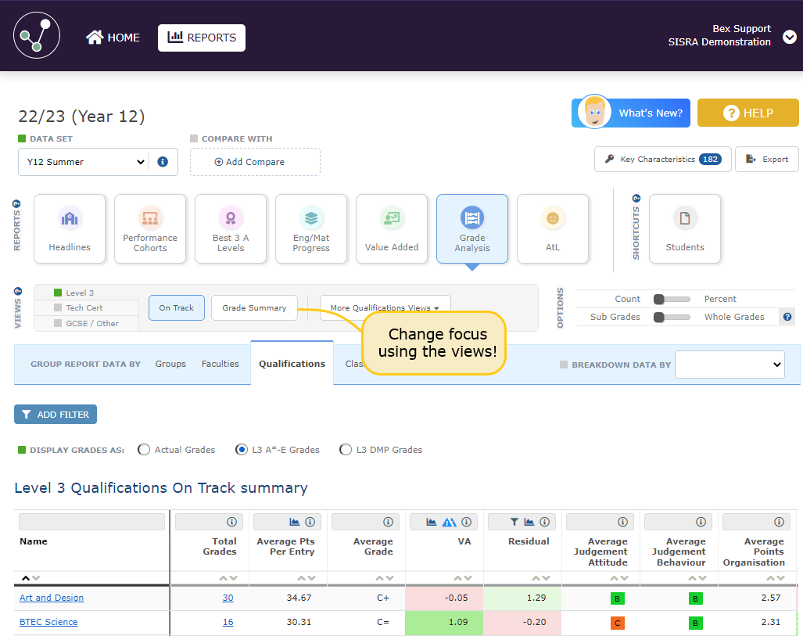Switch to the Faculties tab
This screenshot has width=803, height=636.
[220, 364]
